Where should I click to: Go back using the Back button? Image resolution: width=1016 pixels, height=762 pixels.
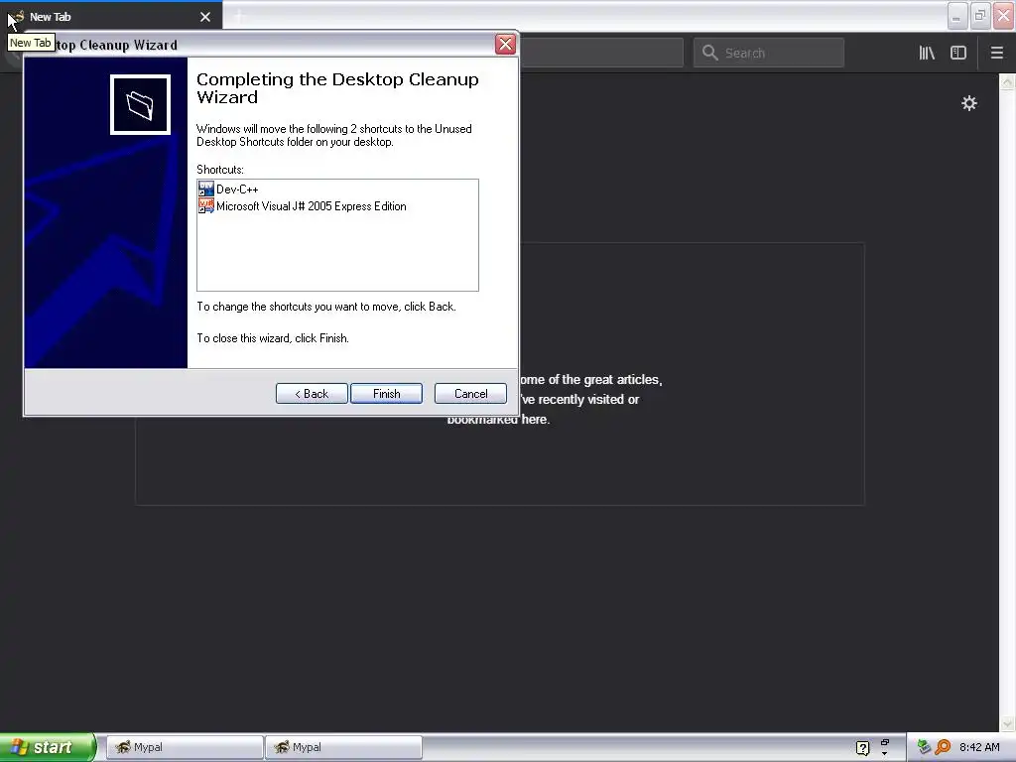click(312, 393)
